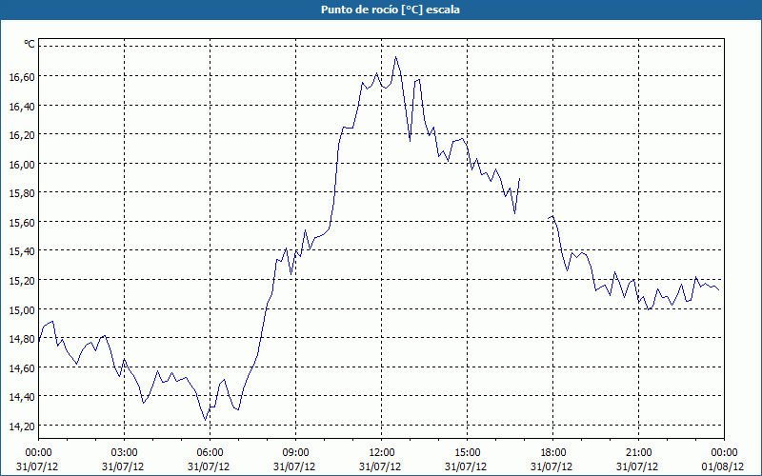The image size is (762, 476).
Task: Select the 16,60 y-axis value
Action: 22,77
